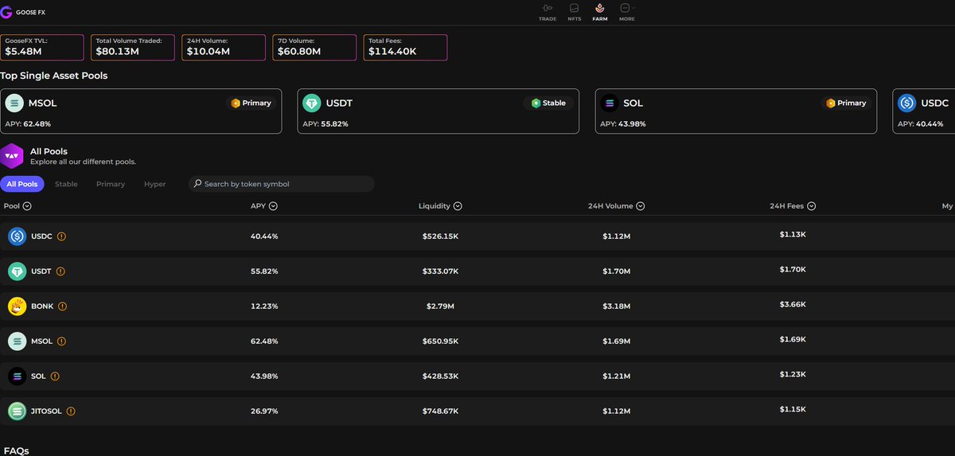
Task: Click the info icon next to SOL row
Action: pyautogui.click(x=55, y=376)
